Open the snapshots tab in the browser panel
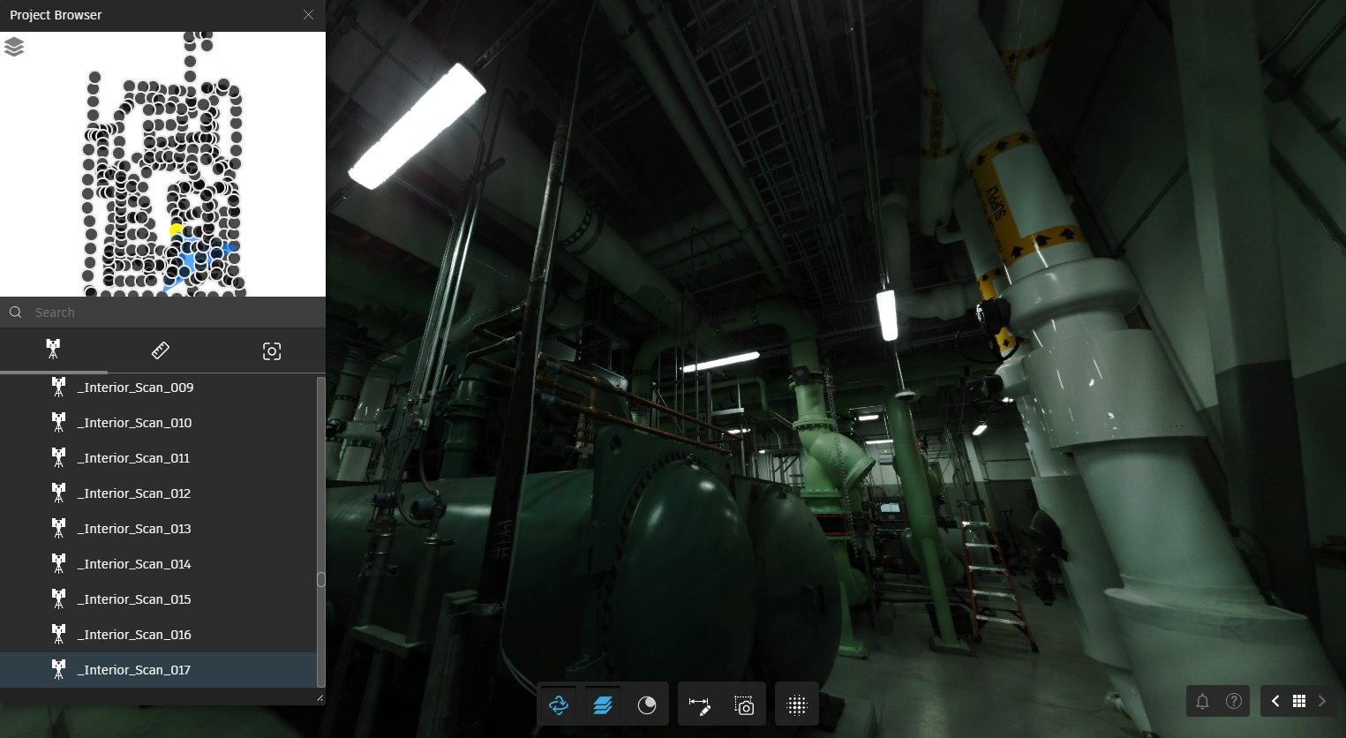This screenshot has width=1346, height=738. point(271,350)
